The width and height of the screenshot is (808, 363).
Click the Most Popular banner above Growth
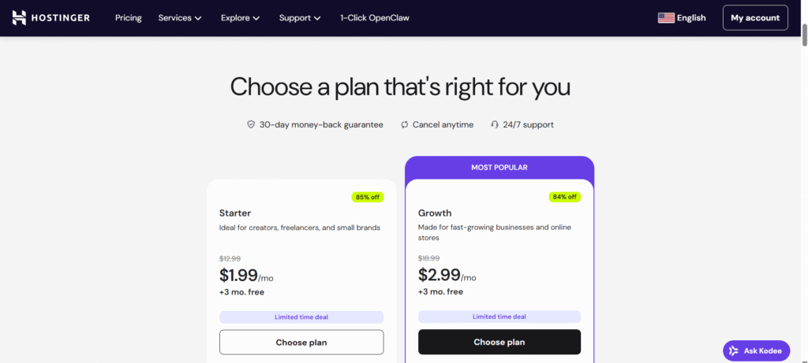499,167
